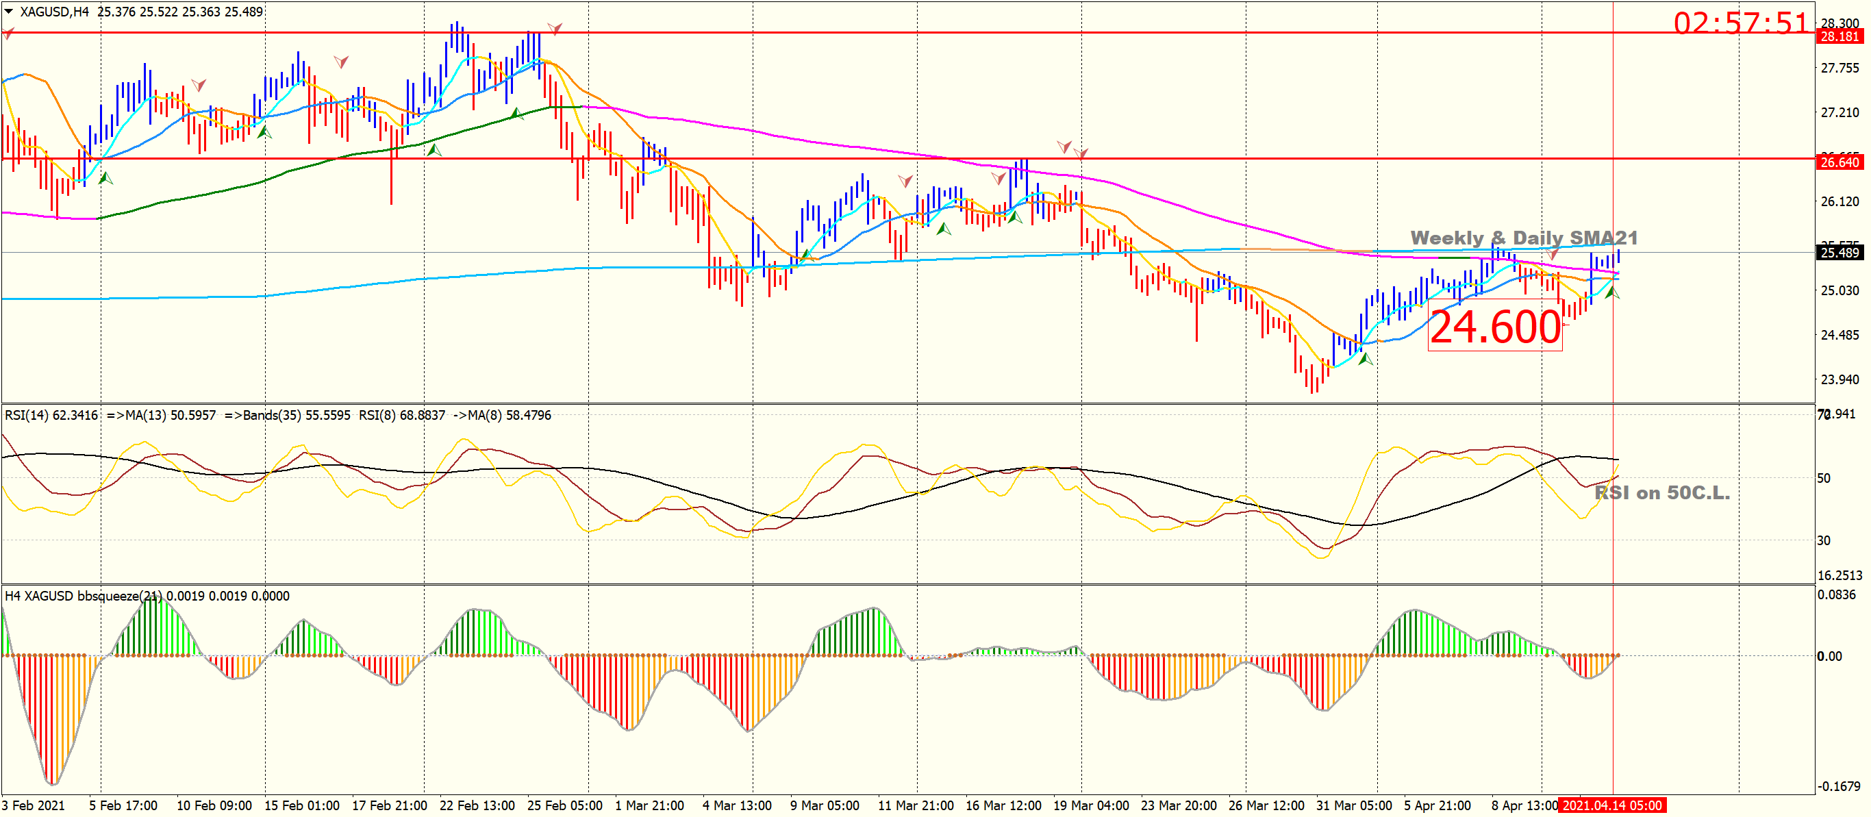The width and height of the screenshot is (1871, 817).
Task: Select red sell arrow left of the 11 Mar gridline
Action: click(905, 181)
